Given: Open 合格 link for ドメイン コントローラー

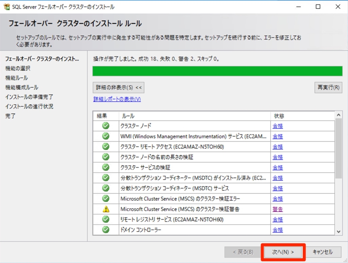Looking at the screenshot, I should 278,230.
